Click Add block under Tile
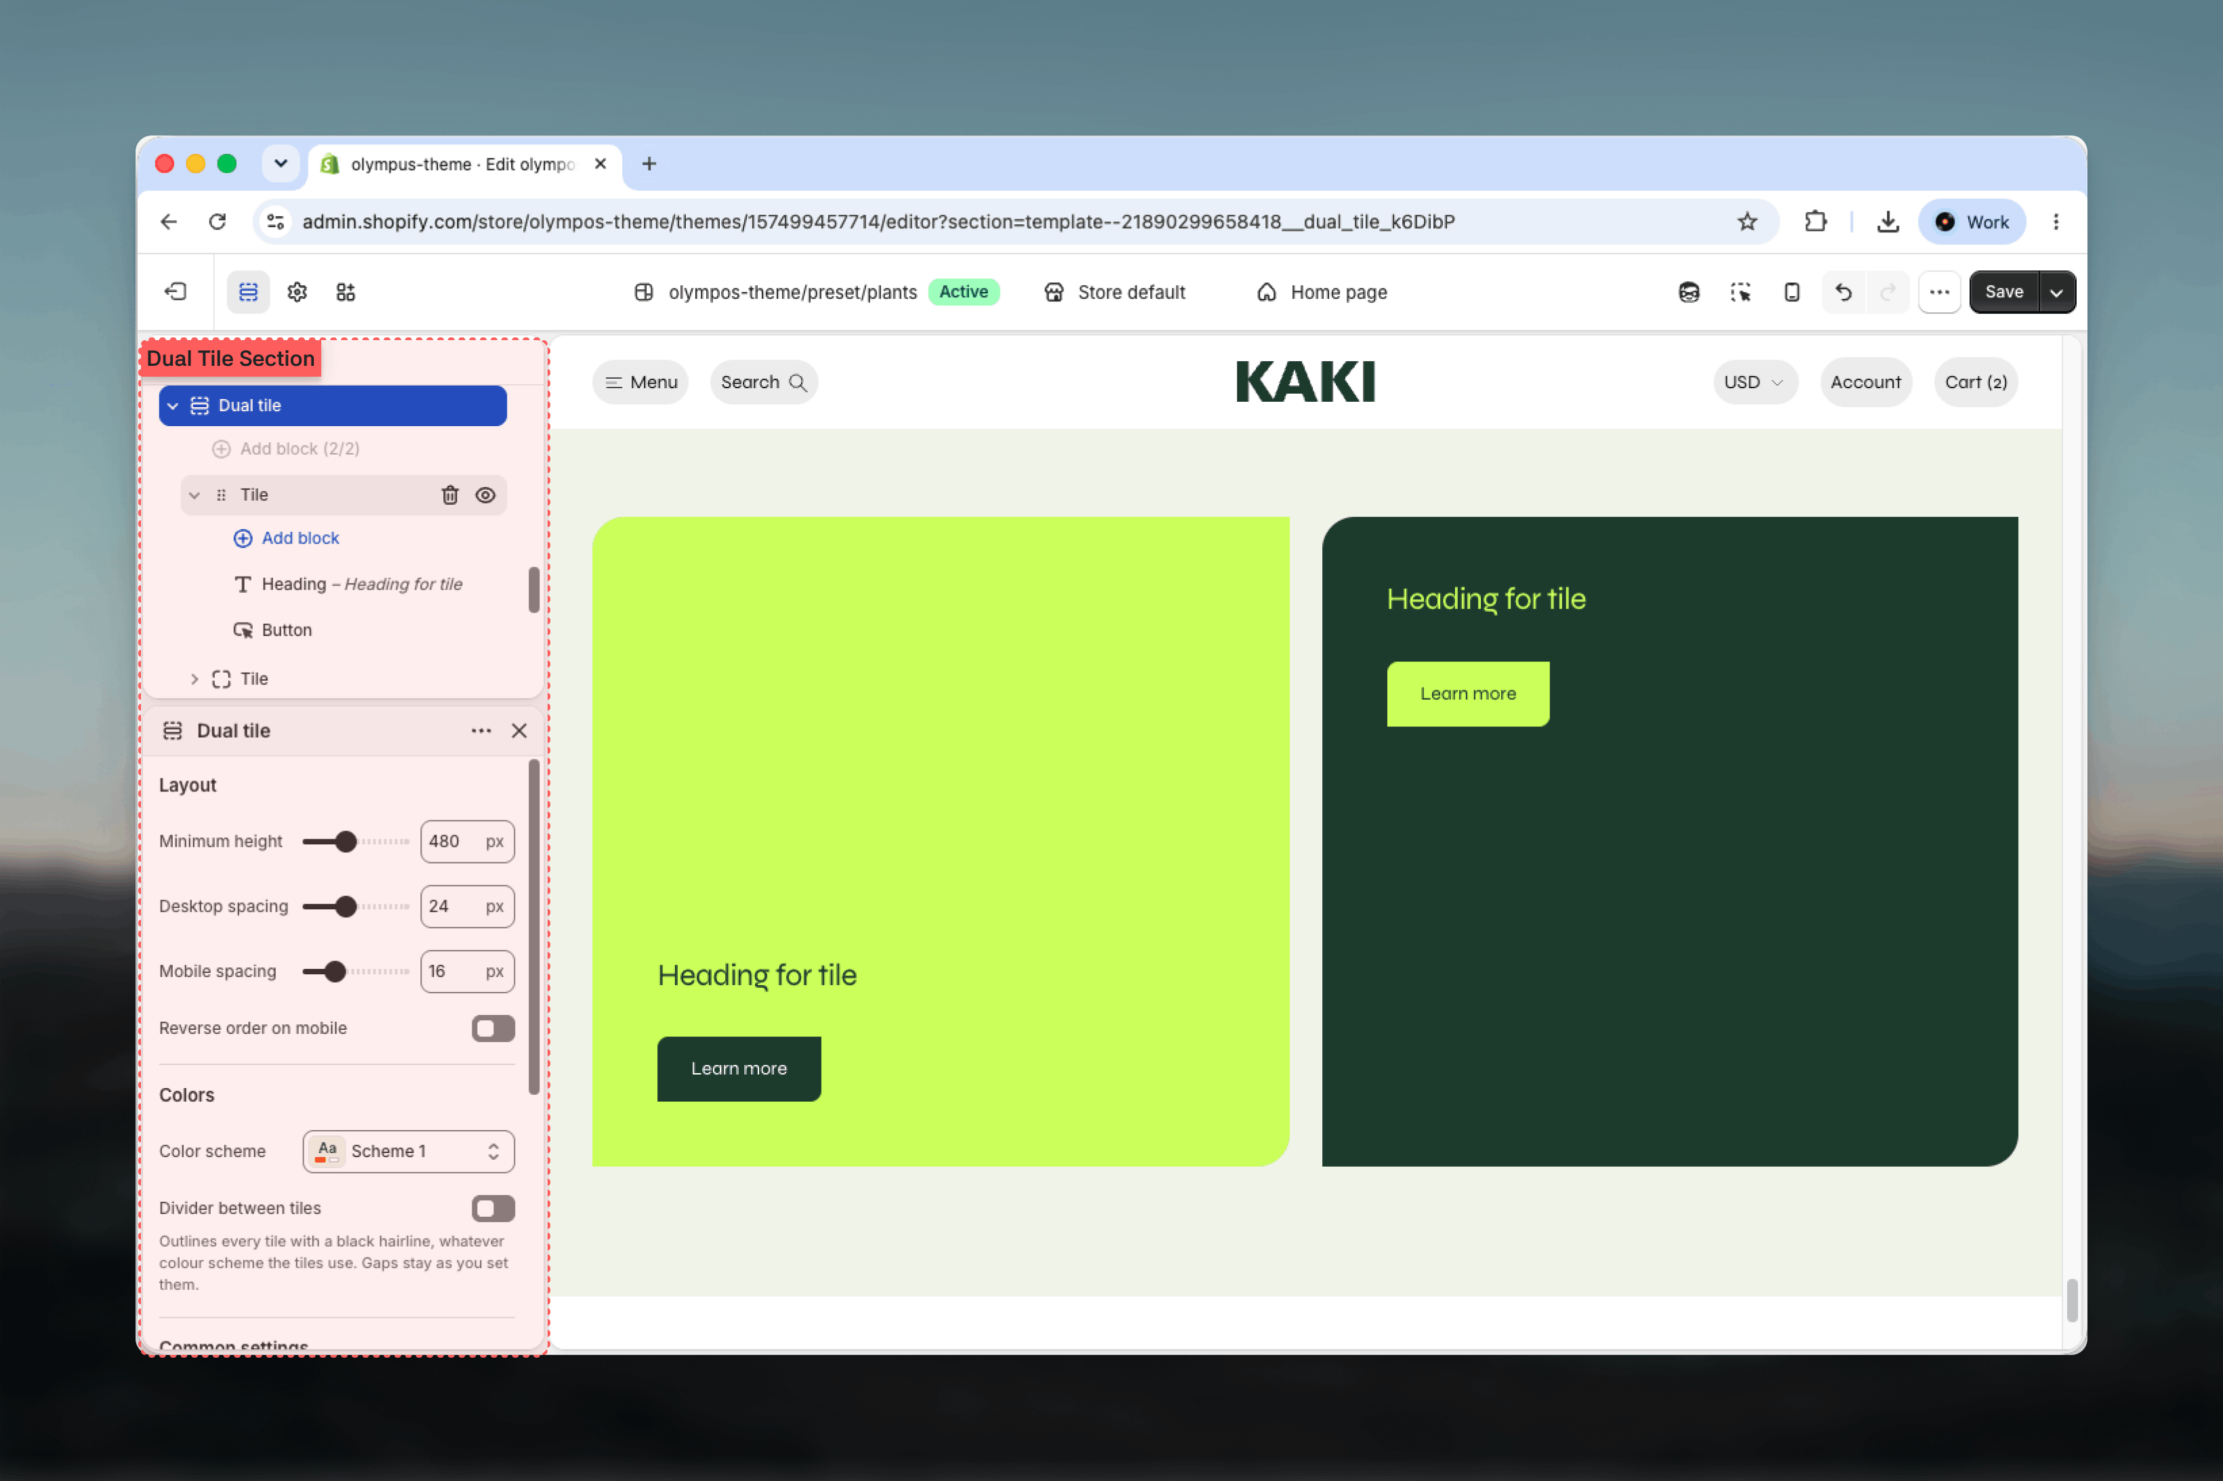2223x1481 pixels. point(286,539)
